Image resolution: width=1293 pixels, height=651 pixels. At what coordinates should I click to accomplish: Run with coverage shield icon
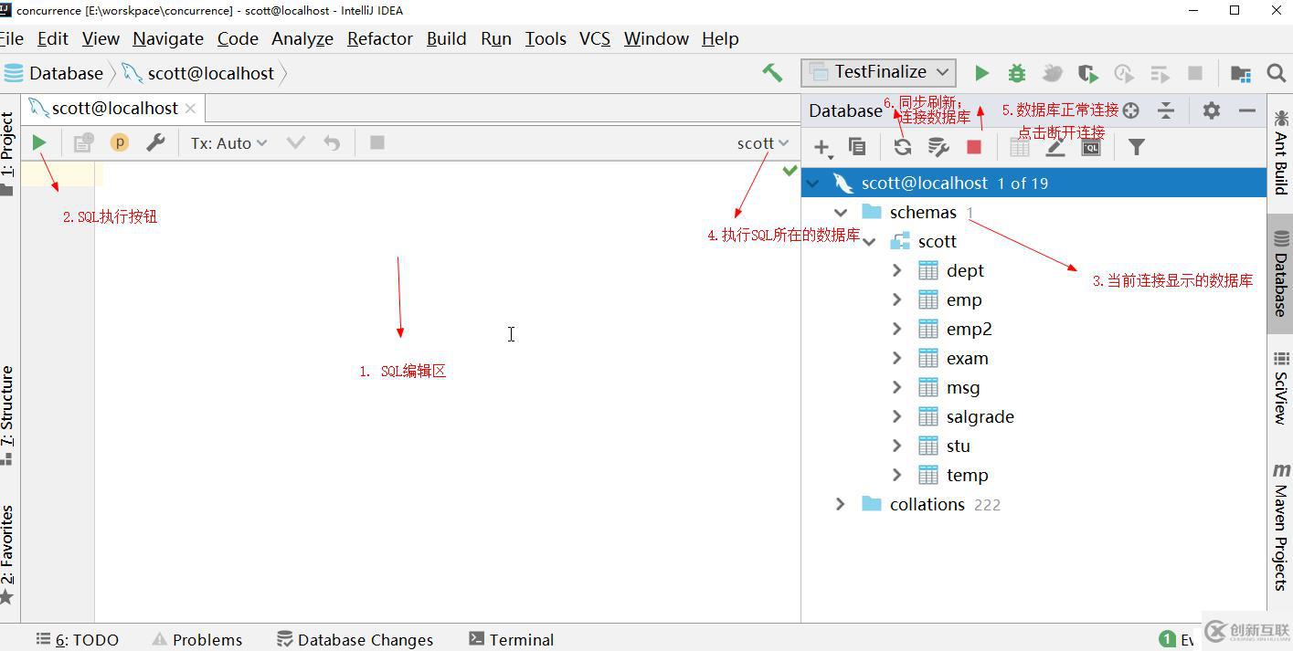1087,73
